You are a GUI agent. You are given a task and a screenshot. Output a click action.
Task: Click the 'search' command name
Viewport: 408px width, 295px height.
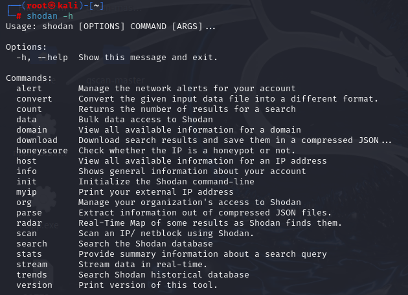[32, 244]
